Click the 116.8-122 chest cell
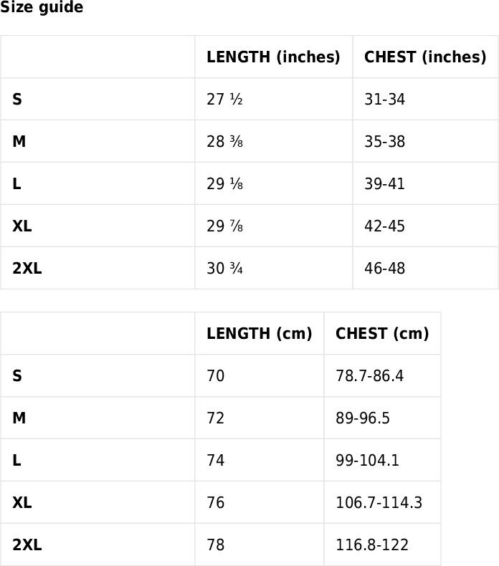Viewport: 499px width, 566px height. pos(382,545)
